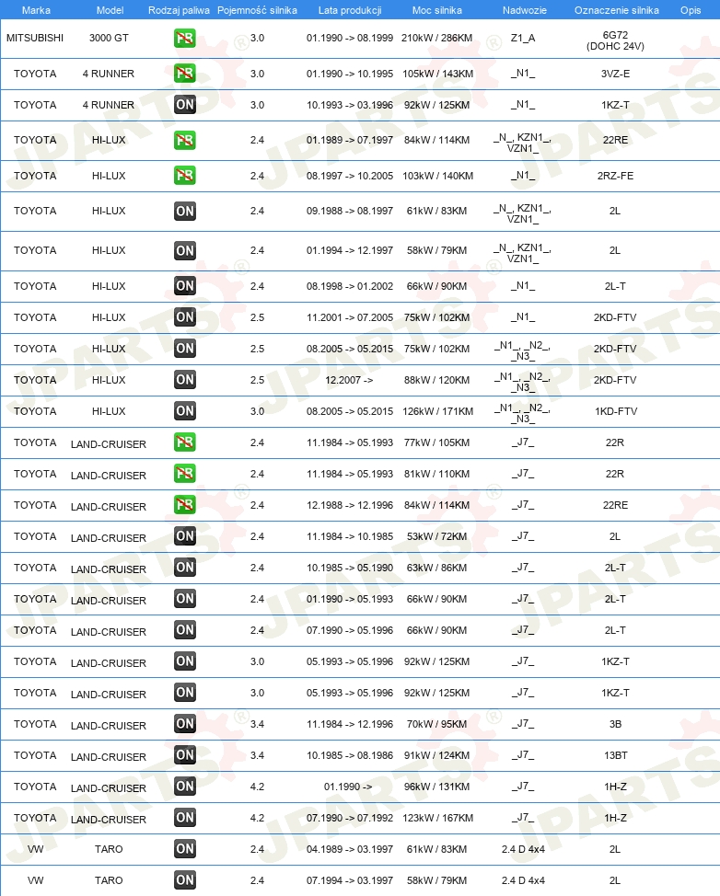
Task: Click the 08.1997 -> 10.2005 production years cell
Action: 350,176
